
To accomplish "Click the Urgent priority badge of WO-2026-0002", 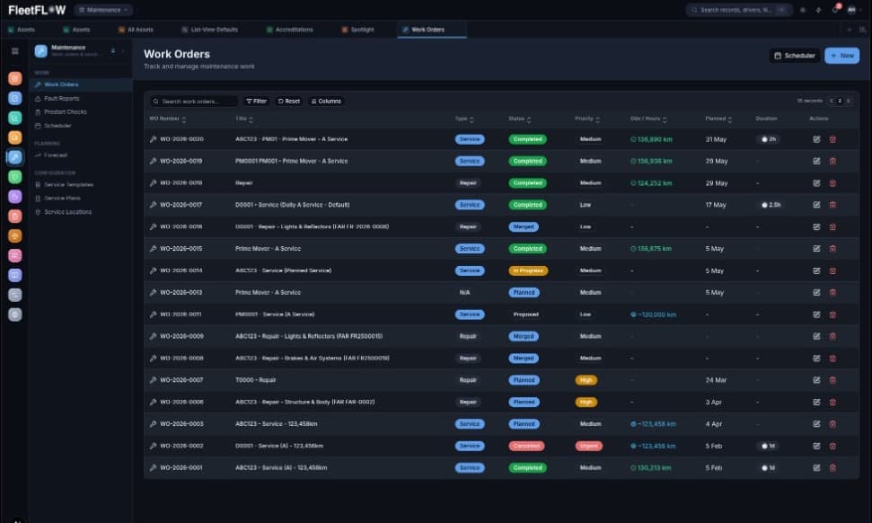I will pyautogui.click(x=588, y=447).
